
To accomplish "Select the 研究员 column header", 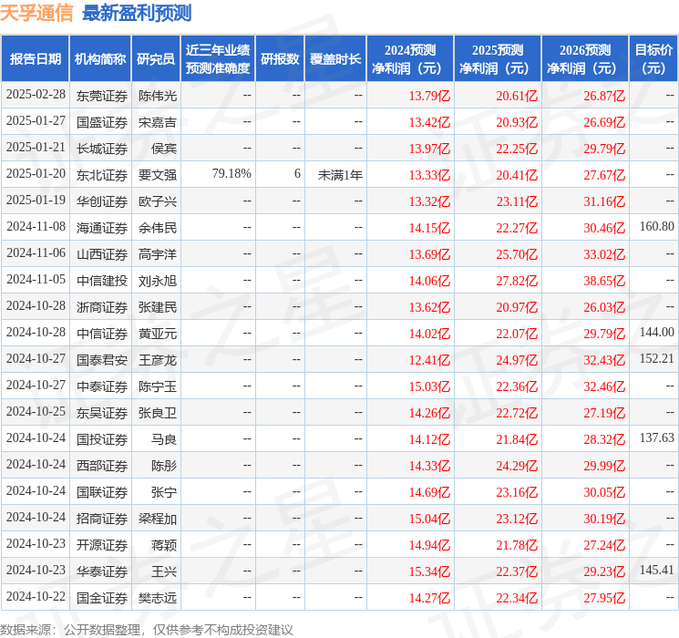I will 156,59.
